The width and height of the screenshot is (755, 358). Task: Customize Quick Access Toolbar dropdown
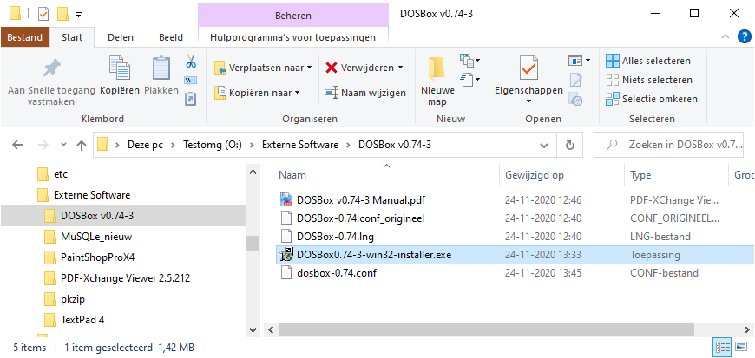click(78, 15)
